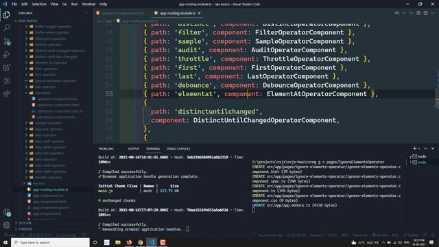Open the Help menu
Image resolution: width=439 pixels, height=247 pixels.
103,4
